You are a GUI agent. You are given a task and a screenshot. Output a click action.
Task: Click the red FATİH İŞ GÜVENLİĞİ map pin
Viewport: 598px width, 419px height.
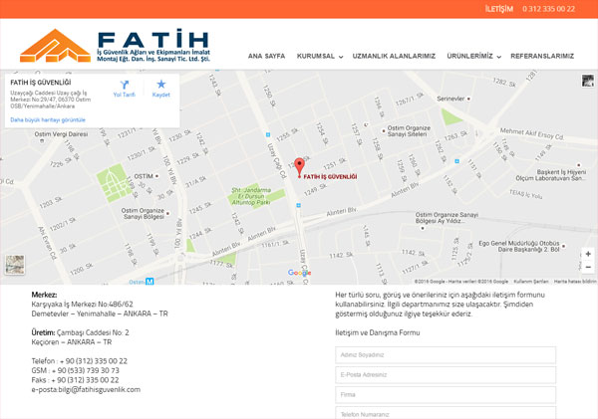tap(299, 167)
